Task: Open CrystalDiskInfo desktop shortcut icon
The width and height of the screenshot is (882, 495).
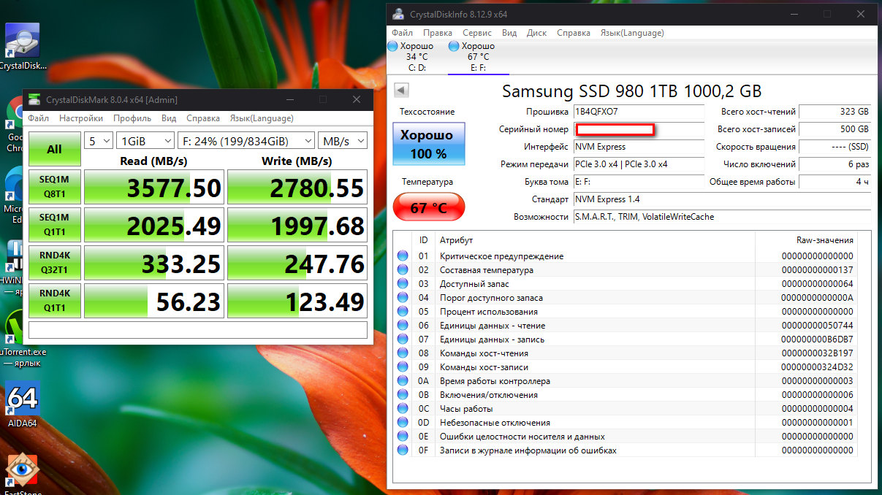Action: click(x=22, y=41)
